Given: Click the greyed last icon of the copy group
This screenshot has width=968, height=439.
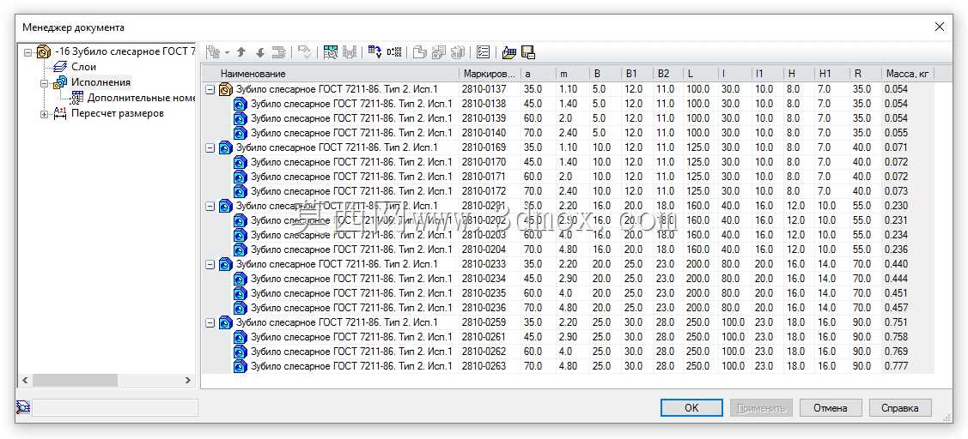Looking at the screenshot, I should [458, 53].
